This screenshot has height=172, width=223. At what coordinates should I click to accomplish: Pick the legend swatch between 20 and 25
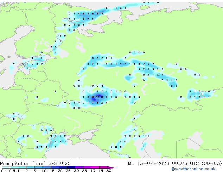[x=63, y=167]
